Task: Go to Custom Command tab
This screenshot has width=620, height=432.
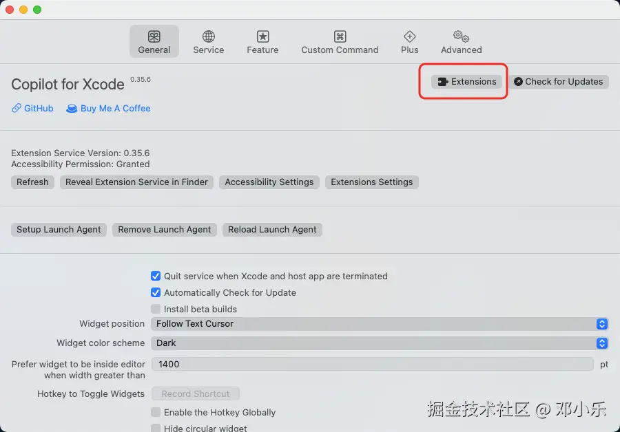Action: (x=340, y=41)
